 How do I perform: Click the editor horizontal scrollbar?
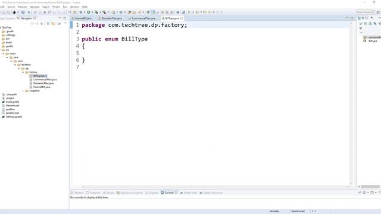215,187
